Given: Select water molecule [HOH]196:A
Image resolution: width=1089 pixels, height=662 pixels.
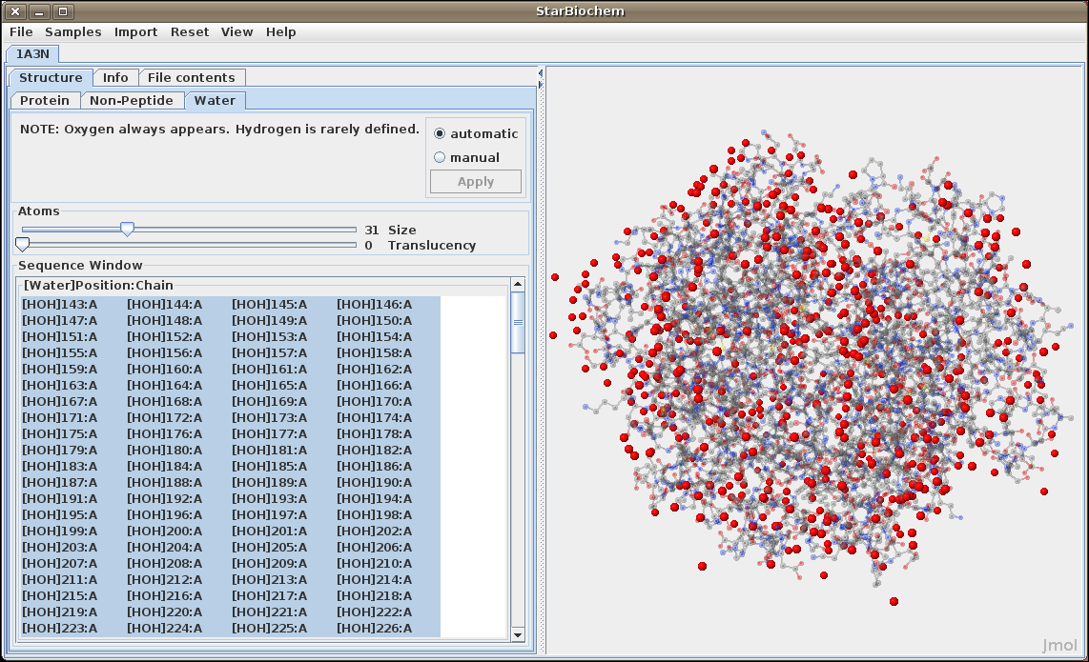Looking at the screenshot, I should 165,515.
